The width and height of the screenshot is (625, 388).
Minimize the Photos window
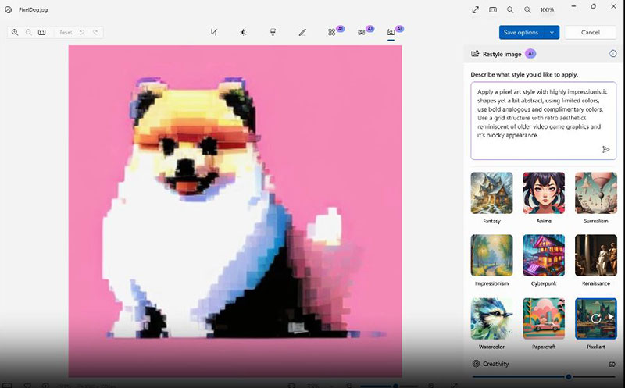573,6
